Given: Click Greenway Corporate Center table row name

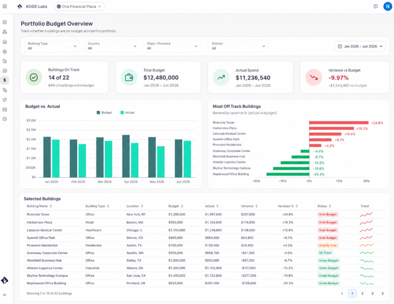Looking at the screenshot, I should (x=47, y=253).
